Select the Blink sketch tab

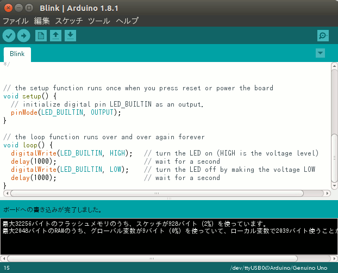click(17, 54)
